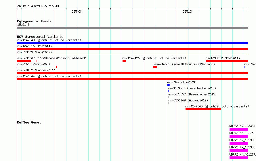Click the Cytogenetic Bands track title
256x161 pixels.
click(34, 21)
